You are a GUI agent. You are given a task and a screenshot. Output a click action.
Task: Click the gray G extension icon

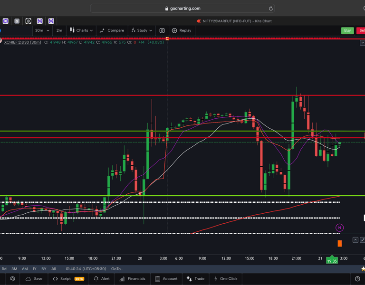(x=17, y=21)
